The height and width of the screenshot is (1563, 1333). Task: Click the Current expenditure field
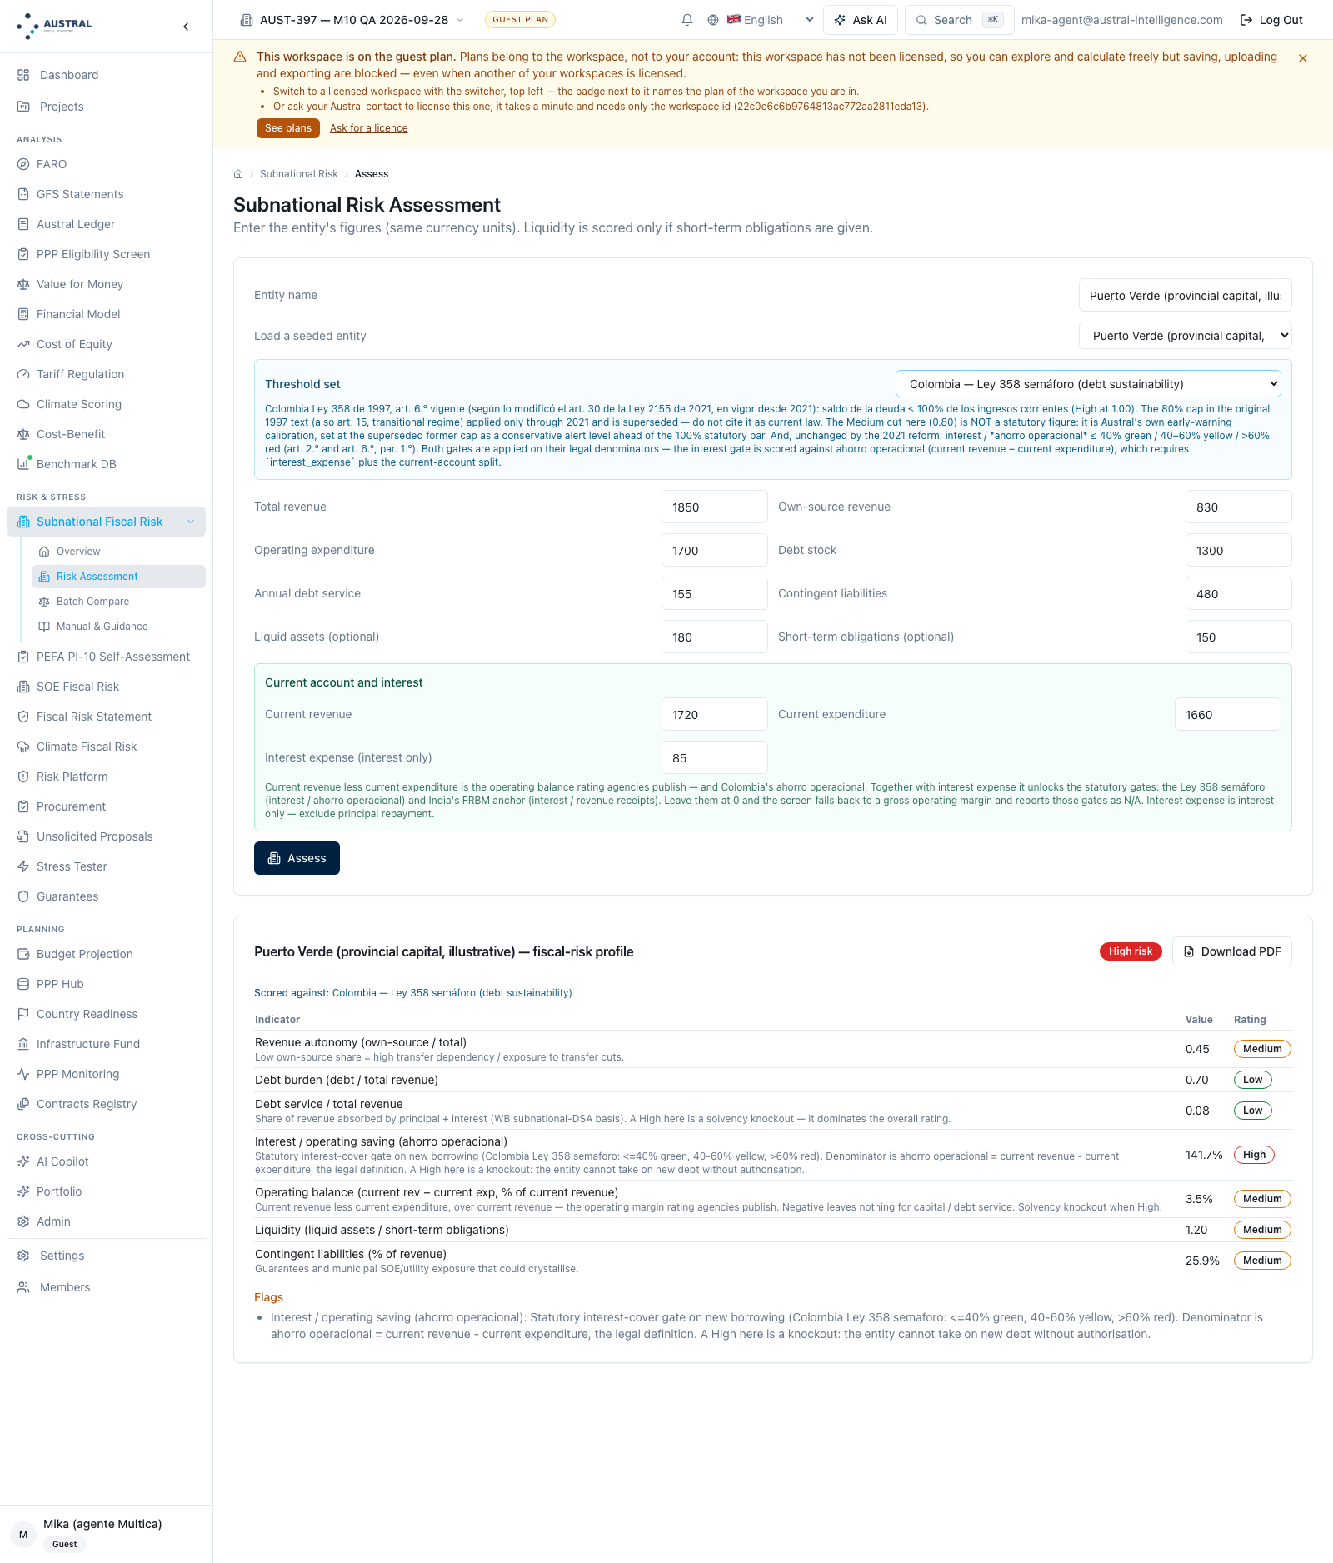pos(1227,714)
